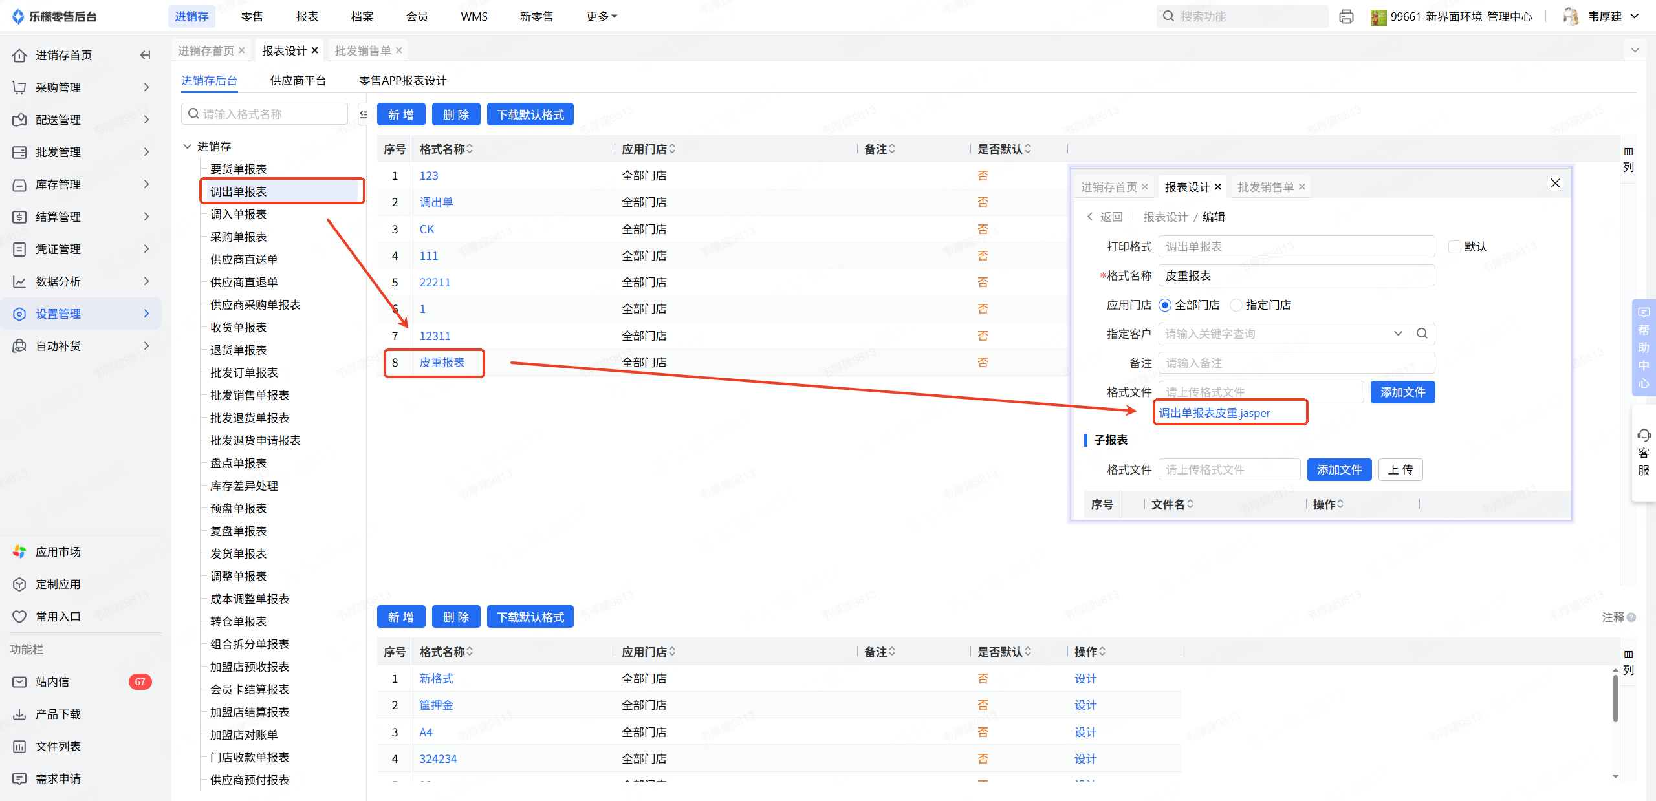Open the 皮重报表 format link
This screenshot has height=801, width=1656.
click(x=442, y=363)
